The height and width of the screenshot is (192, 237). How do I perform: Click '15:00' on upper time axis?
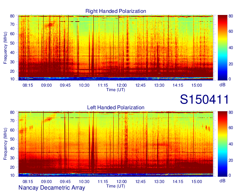[197, 85]
